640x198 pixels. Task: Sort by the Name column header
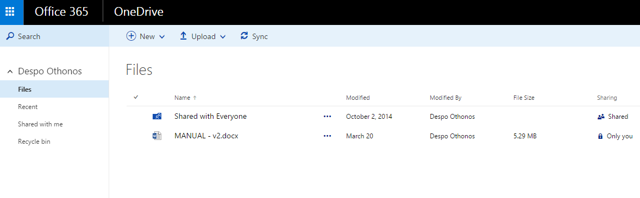point(183,98)
